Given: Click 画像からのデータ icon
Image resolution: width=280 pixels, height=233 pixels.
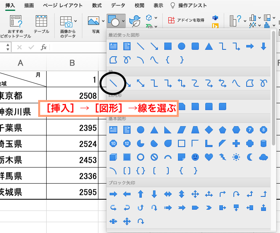Looking at the screenshot, I should pyautogui.click(x=66, y=21).
